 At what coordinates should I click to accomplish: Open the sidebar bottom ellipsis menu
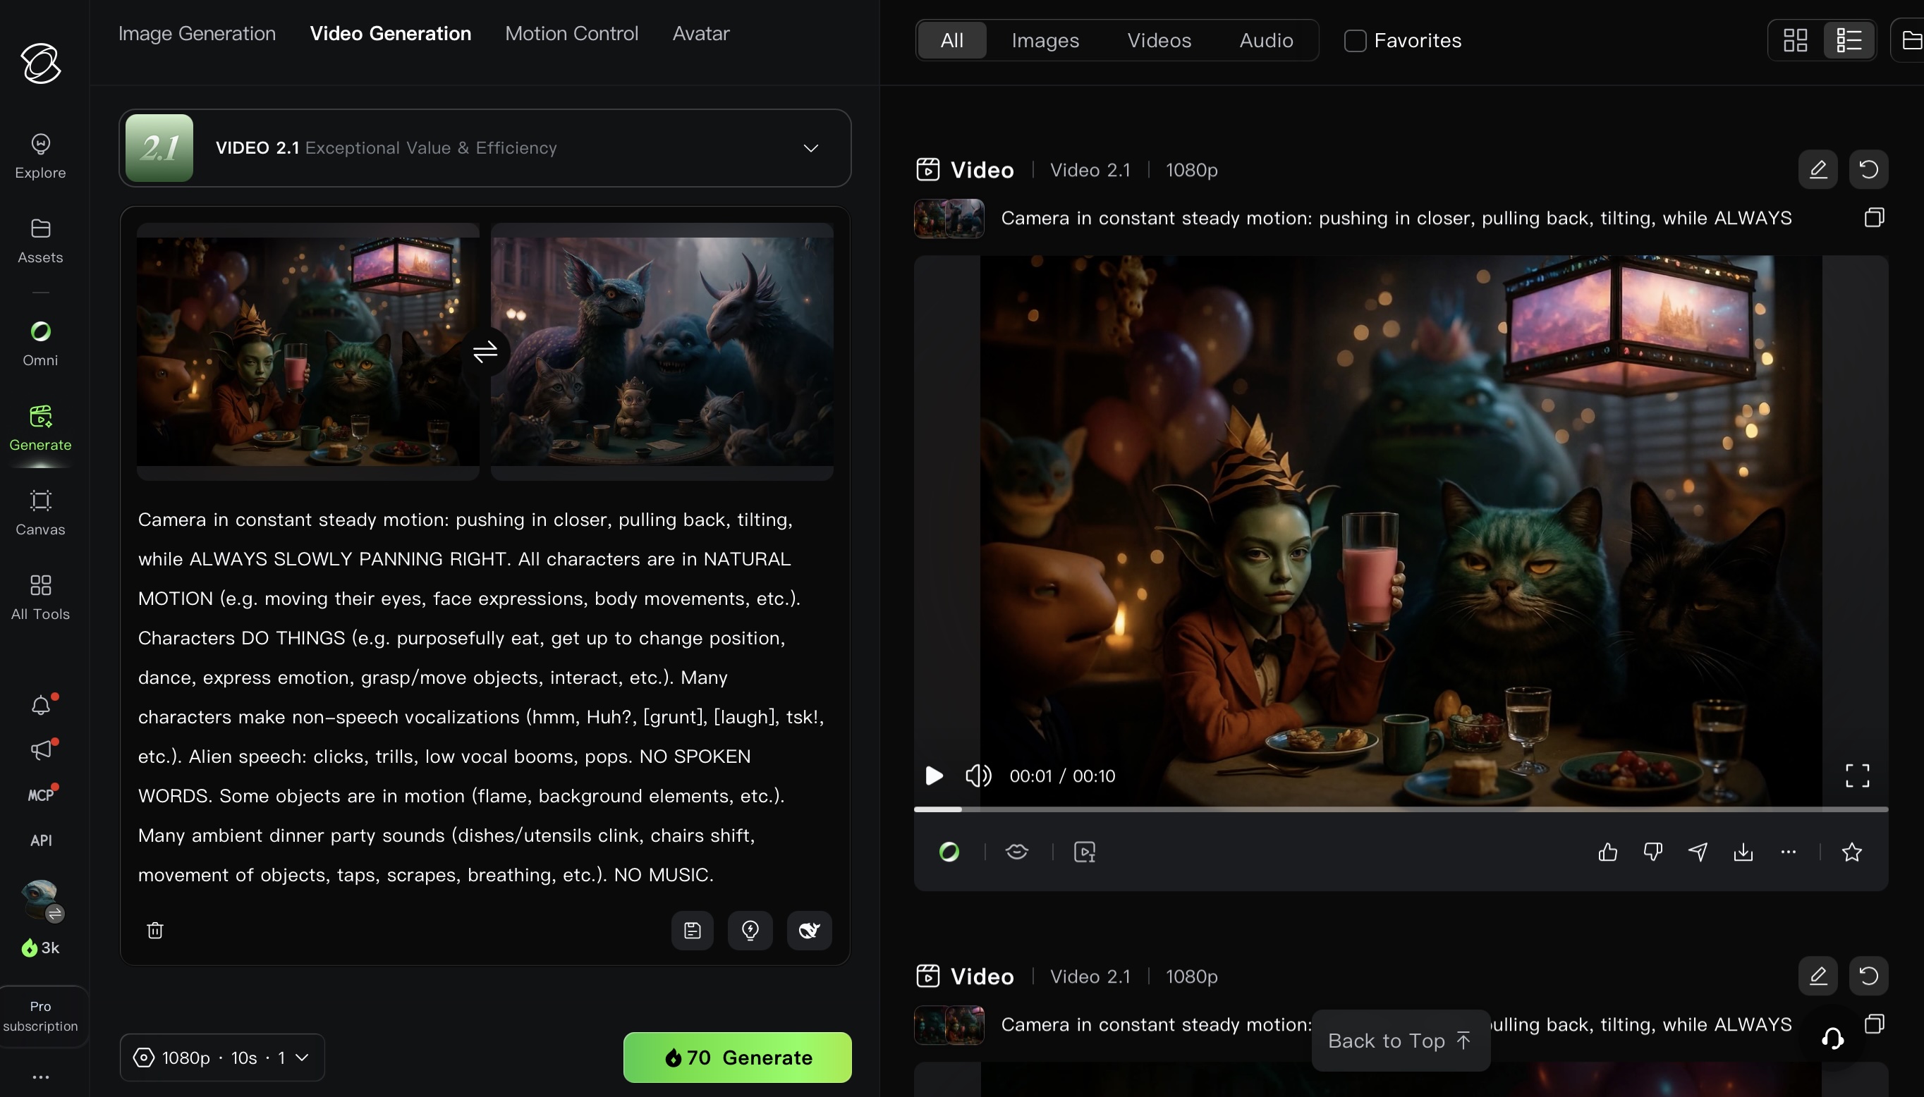[42, 1077]
